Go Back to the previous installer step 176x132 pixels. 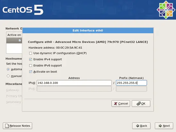[141, 126]
